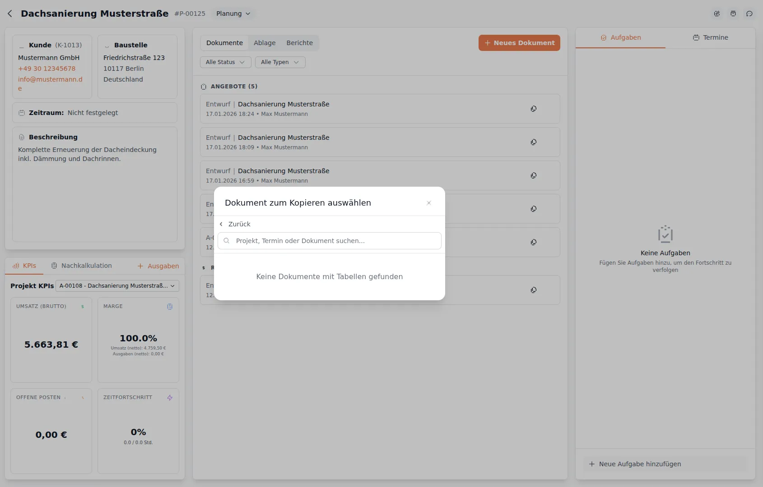763x487 pixels.
Task: Click the Neues Dokument button
Action: 519,43
